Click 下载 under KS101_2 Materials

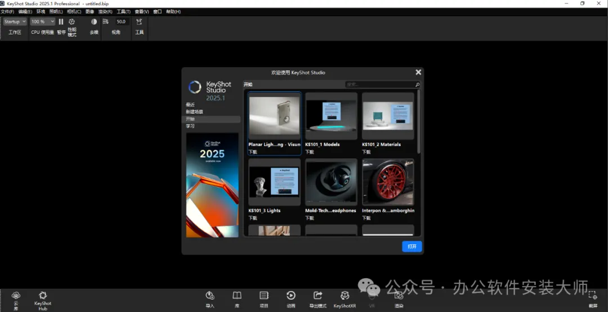coord(366,152)
